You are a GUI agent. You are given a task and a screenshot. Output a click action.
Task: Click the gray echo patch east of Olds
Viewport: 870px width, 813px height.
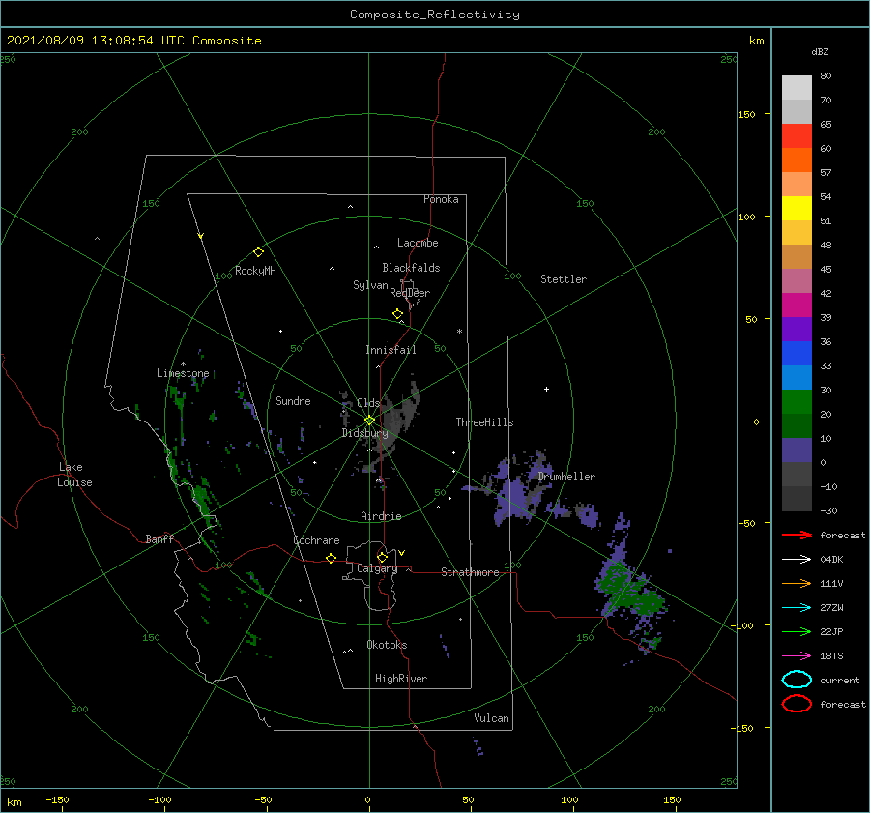tap(396, 421)
